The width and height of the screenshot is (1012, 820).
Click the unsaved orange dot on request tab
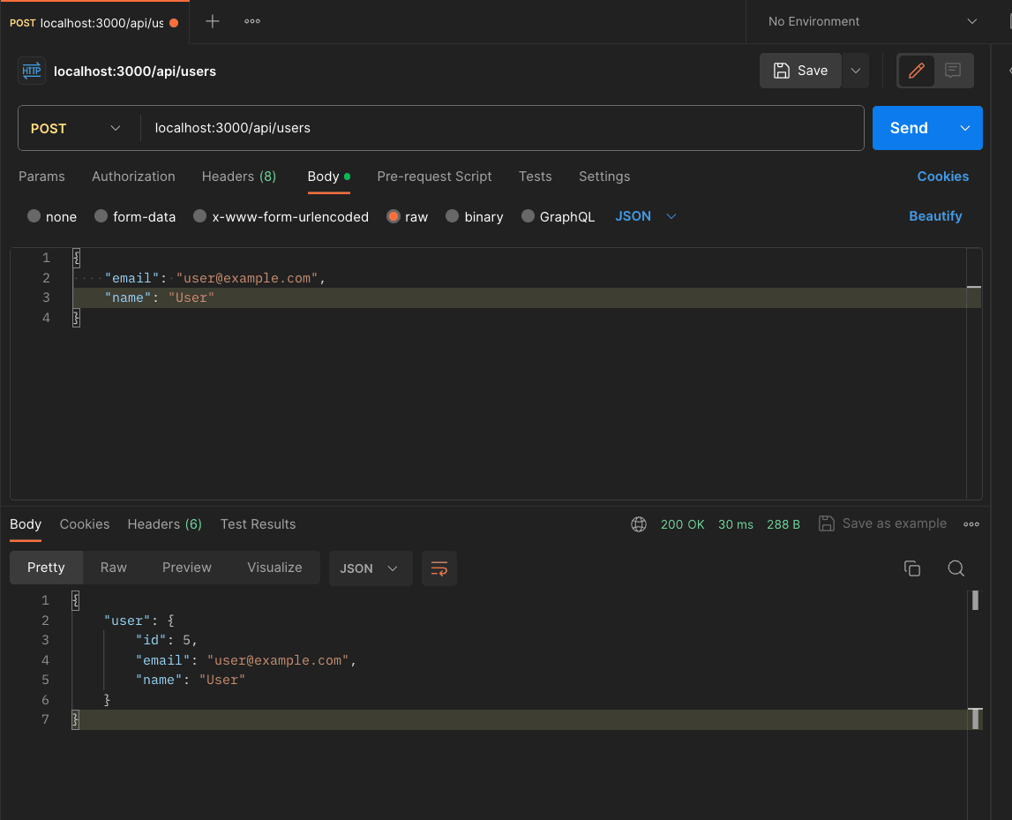pyautogui.click(x=174, y=23)
